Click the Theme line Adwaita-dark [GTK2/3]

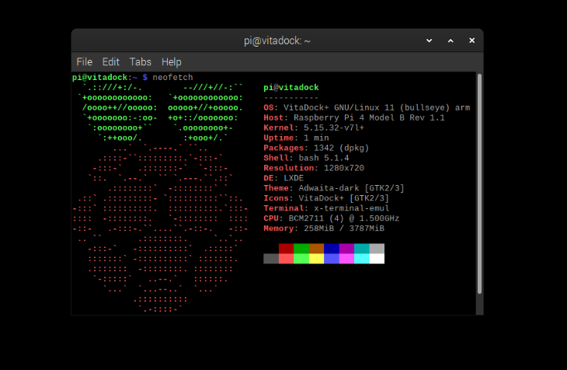(x=334, y=188)
